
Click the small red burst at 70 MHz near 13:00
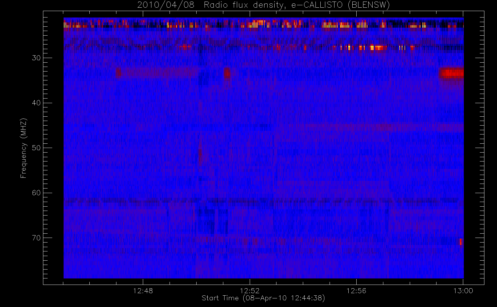click(x=460, y=242)
